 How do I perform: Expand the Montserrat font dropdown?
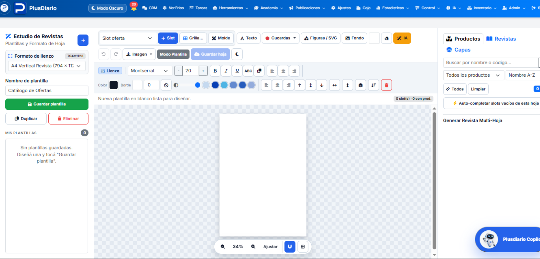(149, 71)
